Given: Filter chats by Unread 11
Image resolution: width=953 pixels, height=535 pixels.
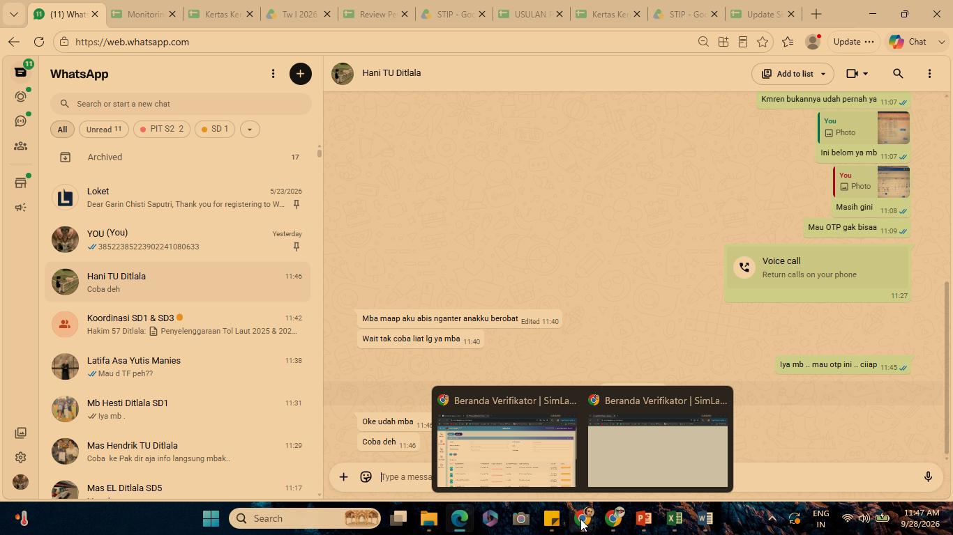Looking at the screenshot, I should coord(104,129).
